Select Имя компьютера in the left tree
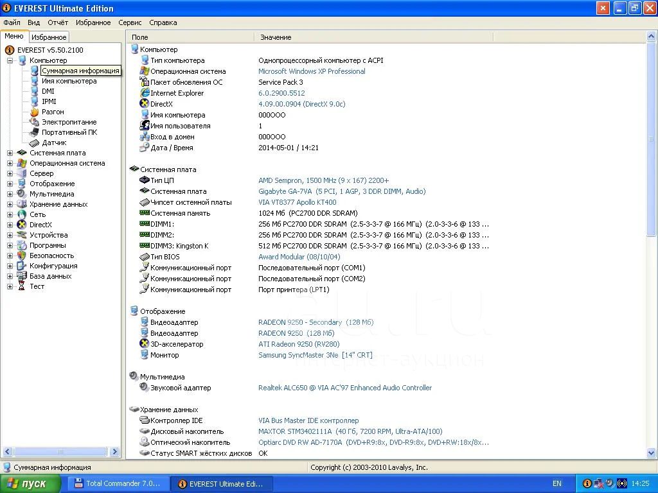This screenshot has height=493, width=658. click(x=69, y=81)
